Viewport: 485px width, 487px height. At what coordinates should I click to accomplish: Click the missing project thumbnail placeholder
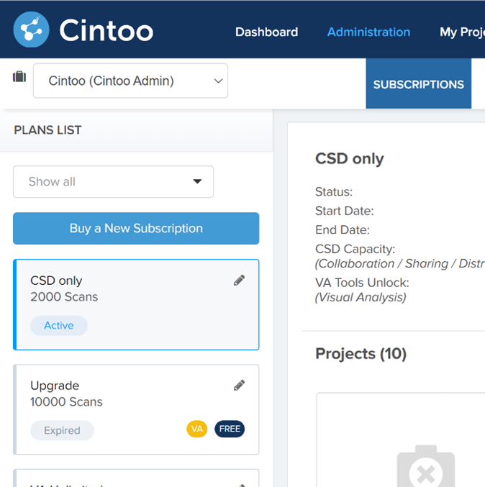pyautogui.click(x=426, y=467)
